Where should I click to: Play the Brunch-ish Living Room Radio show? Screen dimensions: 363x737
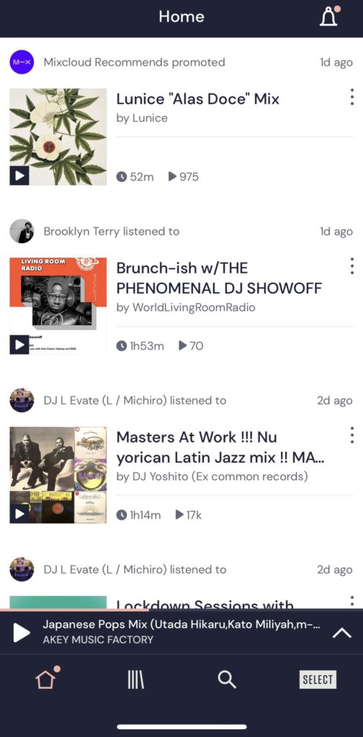click(19, 345)
